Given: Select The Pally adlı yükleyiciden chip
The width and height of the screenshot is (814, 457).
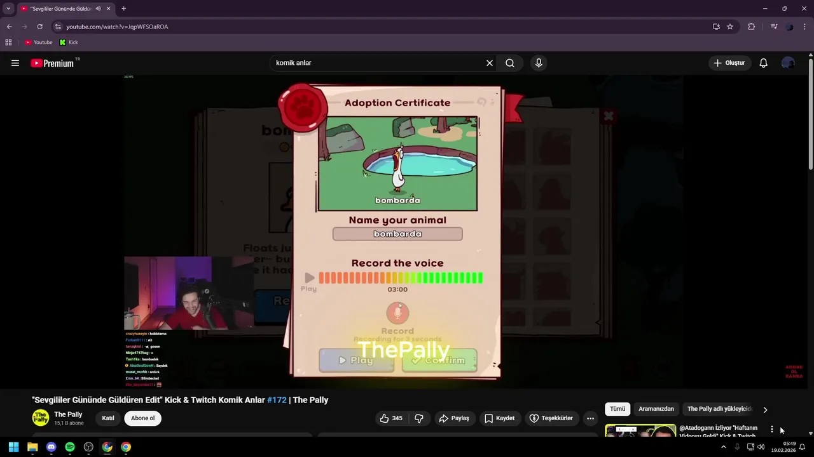Looking at the screenshot, I should tap(719, 409).
